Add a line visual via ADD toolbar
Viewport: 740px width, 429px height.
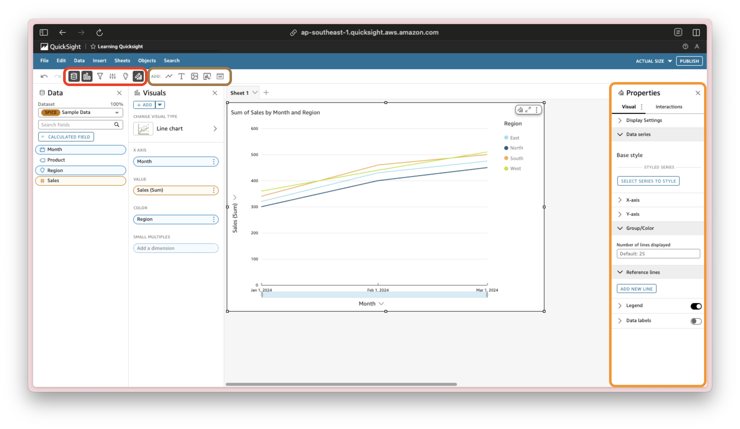[169, 77]
